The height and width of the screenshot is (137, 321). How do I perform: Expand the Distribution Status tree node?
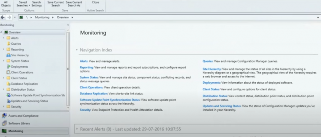(3, 89)
